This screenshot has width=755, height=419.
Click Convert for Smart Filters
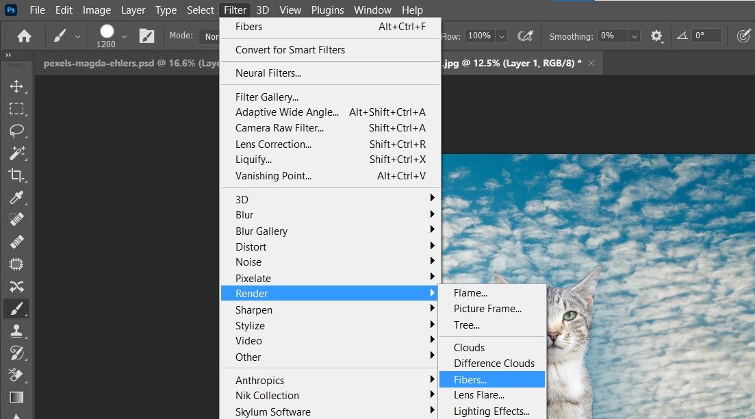[331, 50]
